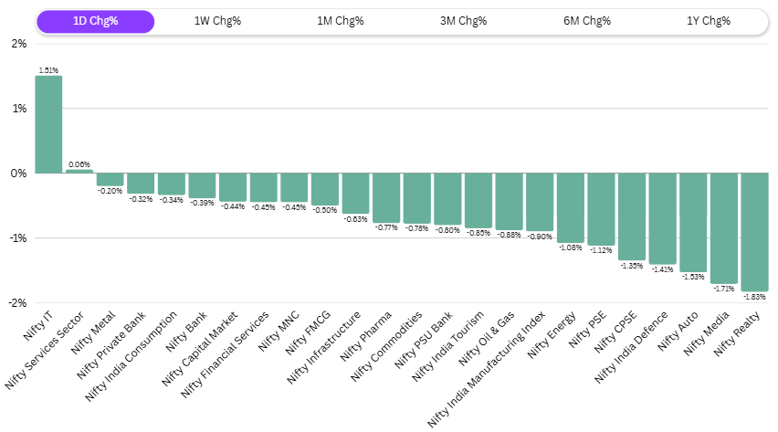
Task: Select the Nifty India Defence bar
Action: tap(662, 218)
